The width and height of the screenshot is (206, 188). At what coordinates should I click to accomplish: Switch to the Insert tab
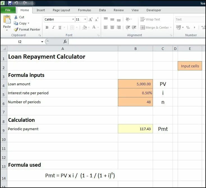[41, 10]
